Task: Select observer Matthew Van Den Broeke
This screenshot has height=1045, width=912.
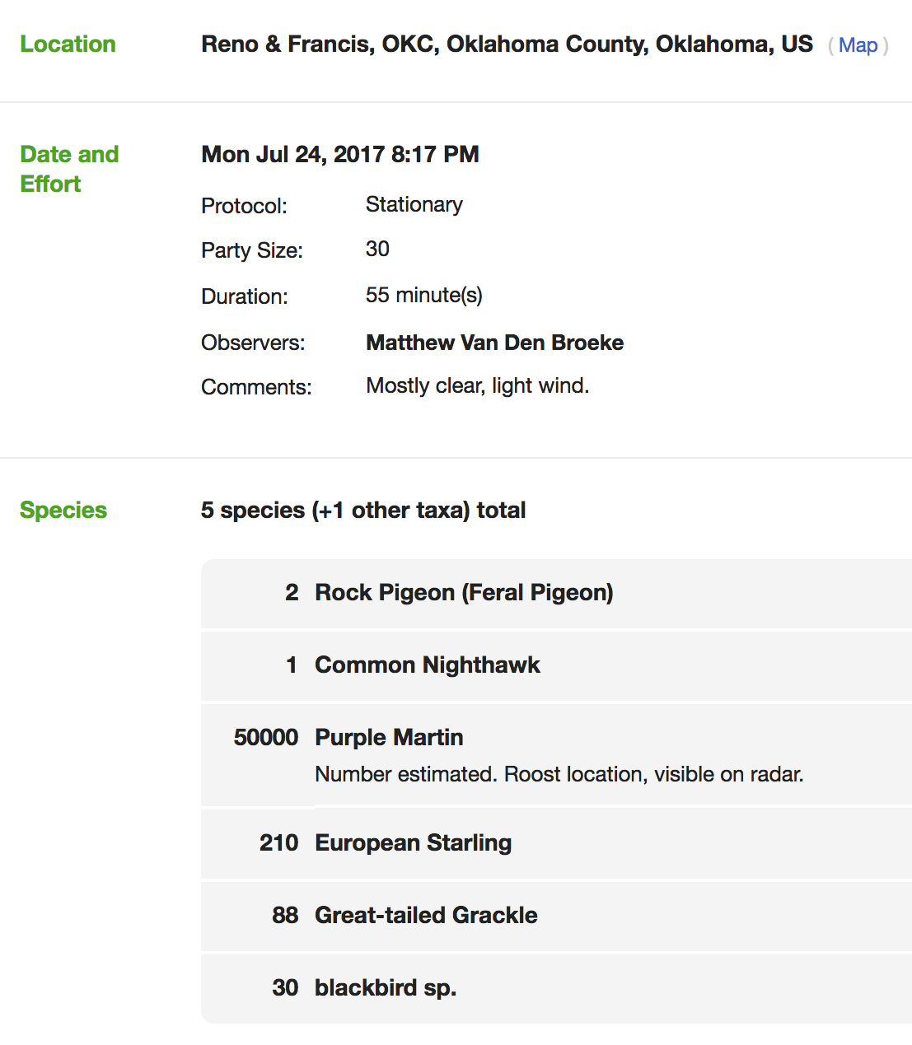Action: (x=494, y=343)
